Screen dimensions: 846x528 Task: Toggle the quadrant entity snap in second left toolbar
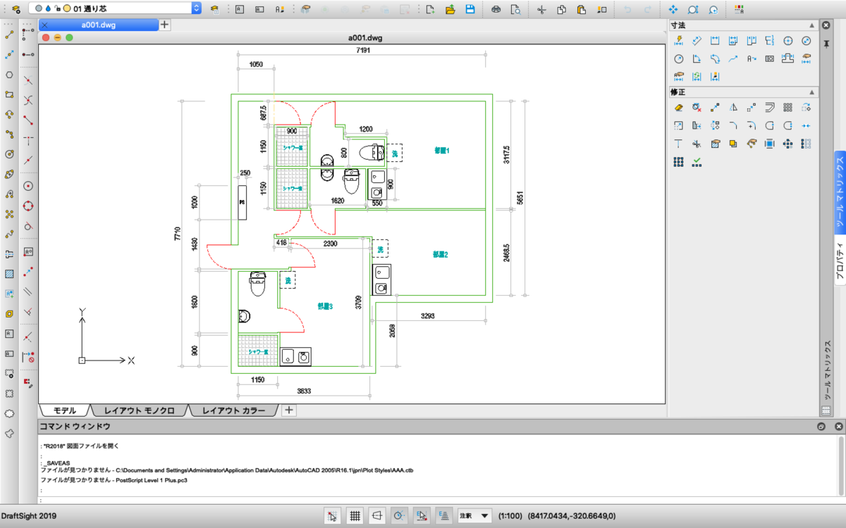tap(28, 206)
